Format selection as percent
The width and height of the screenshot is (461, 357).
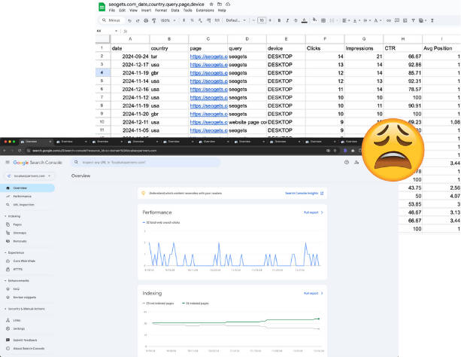point(192,20)
